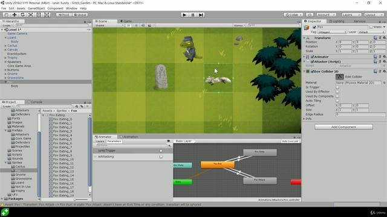Toggle the scene audio icon
The height and width of the screenshot is (217, 387).
143,25
